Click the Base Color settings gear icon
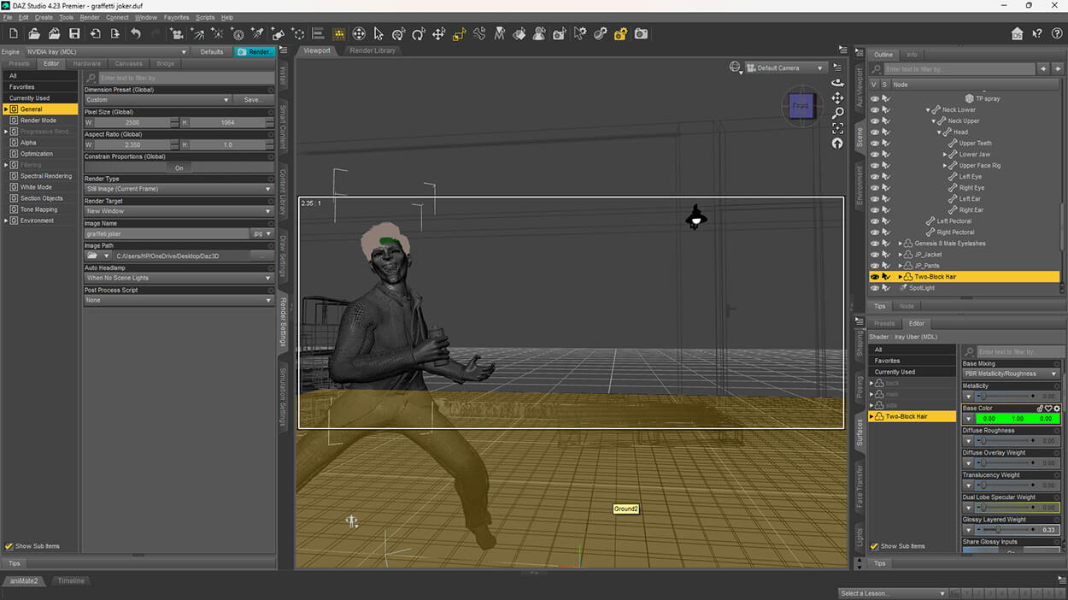This screenshot has width=1068, height=600. point(1057,409)
